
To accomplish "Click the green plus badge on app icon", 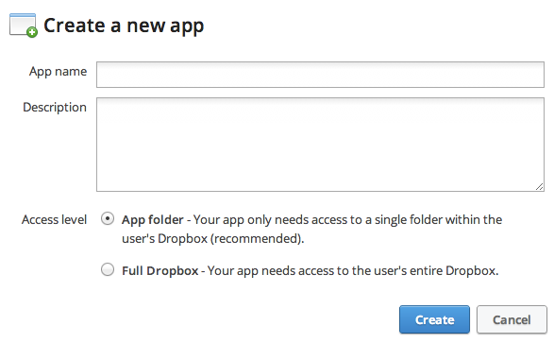I will pos(32,32).
